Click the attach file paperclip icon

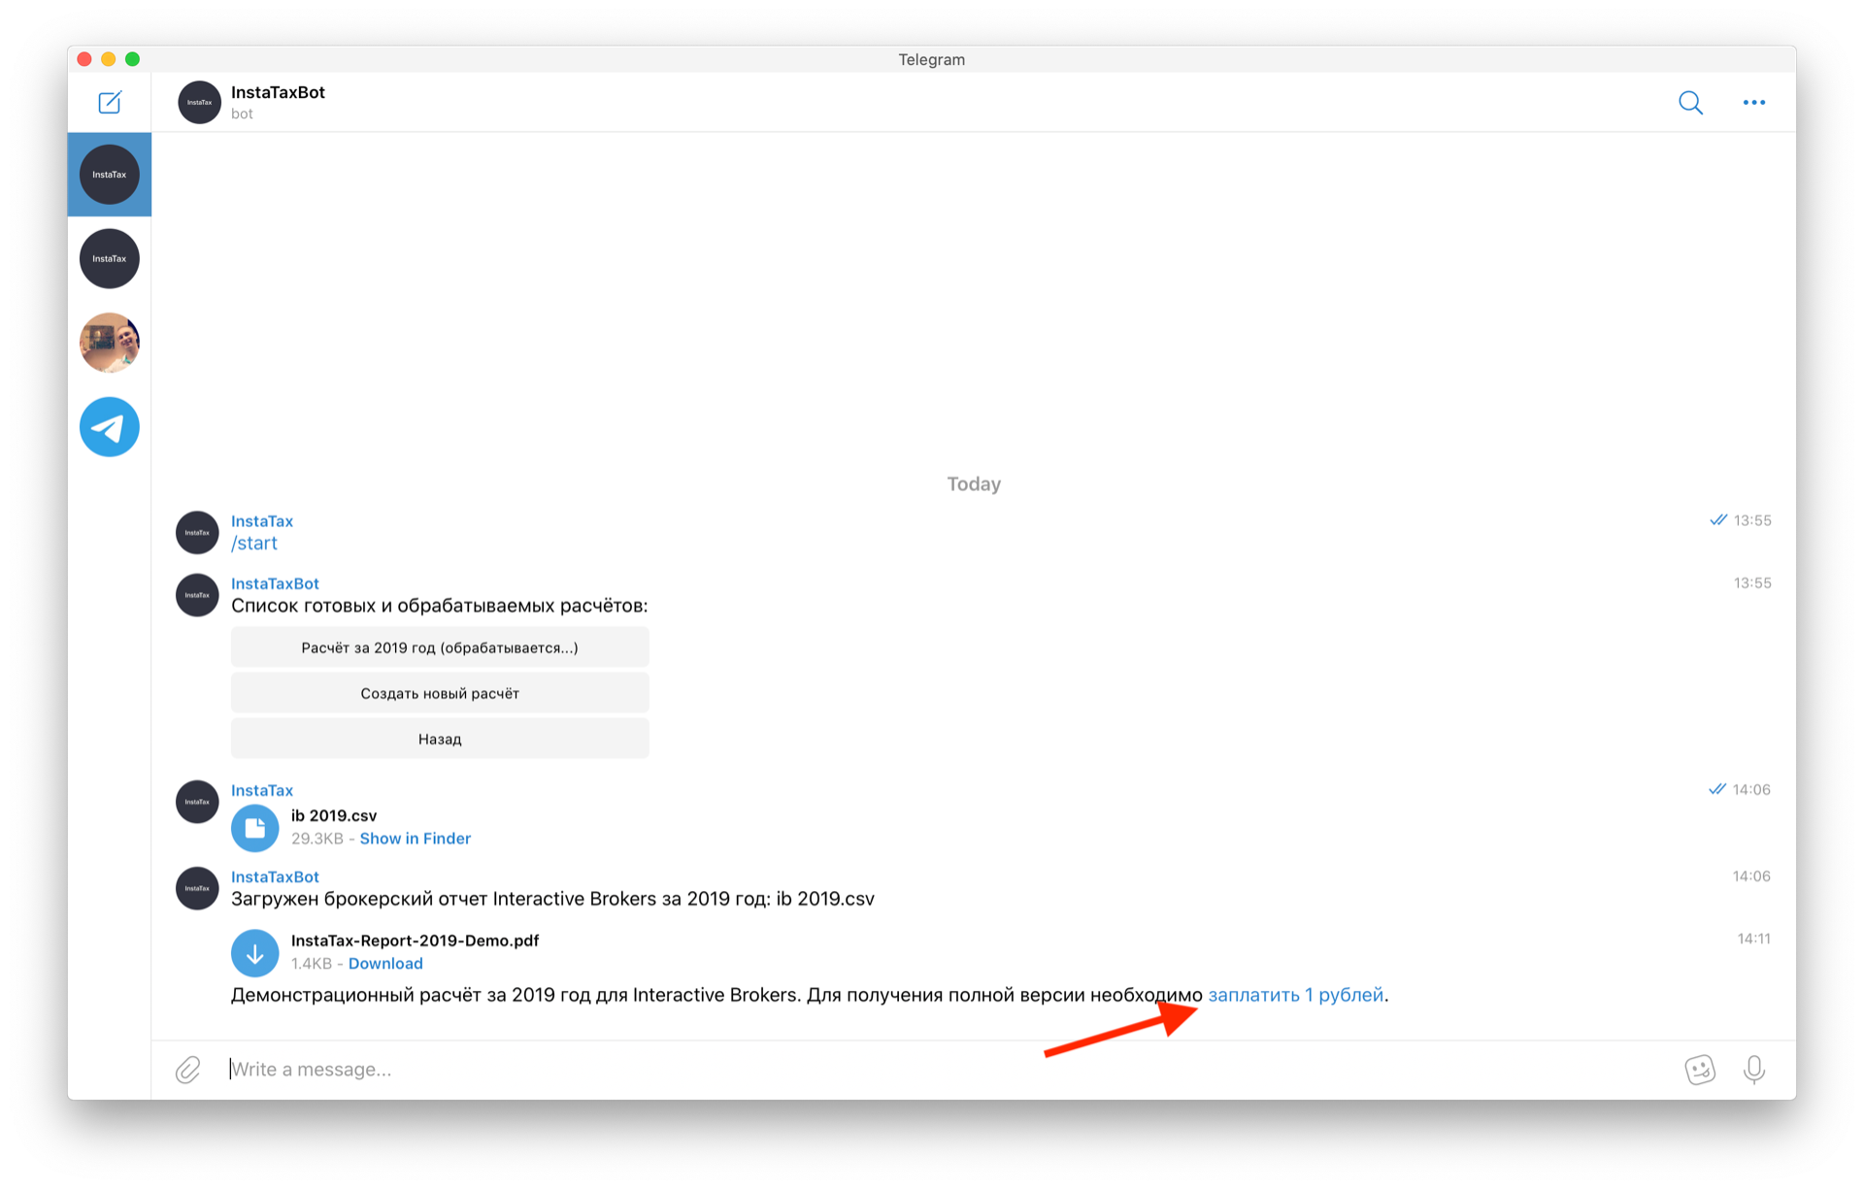coord(188,1070)
